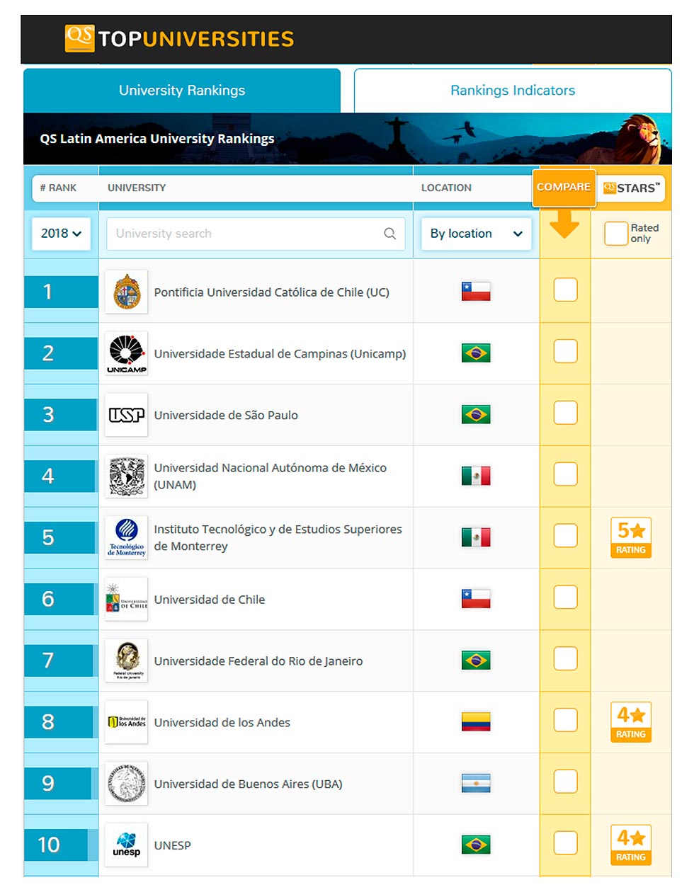This screenshot has height=892, width=694.
Task: Click the Unicamp university logo
Action: [127, 353]
